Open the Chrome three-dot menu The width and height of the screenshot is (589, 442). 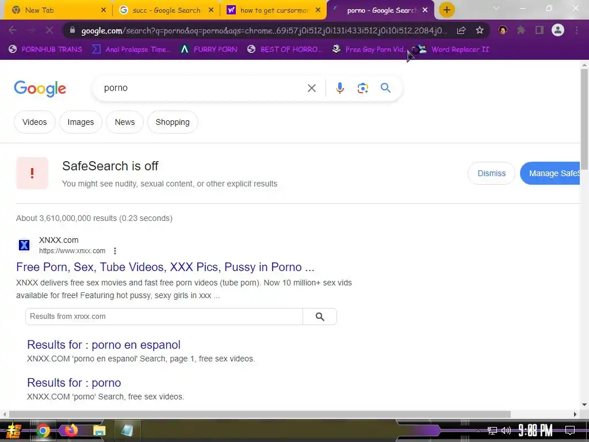click(576, 30)
